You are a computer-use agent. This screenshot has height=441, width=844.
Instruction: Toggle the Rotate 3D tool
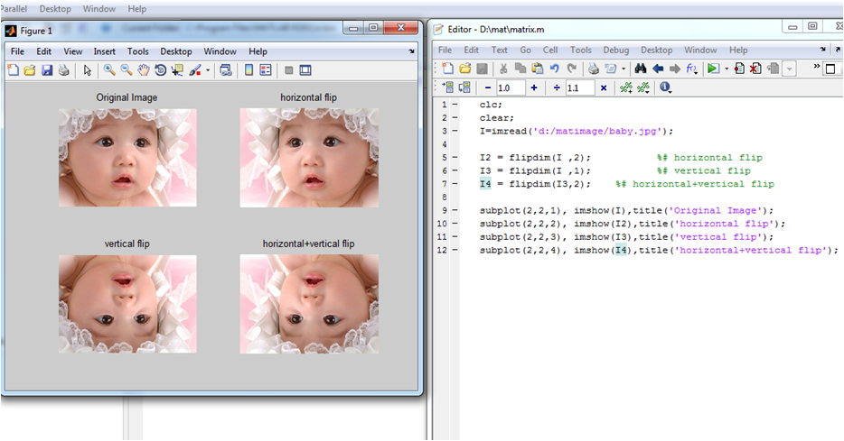coord(161,70)
